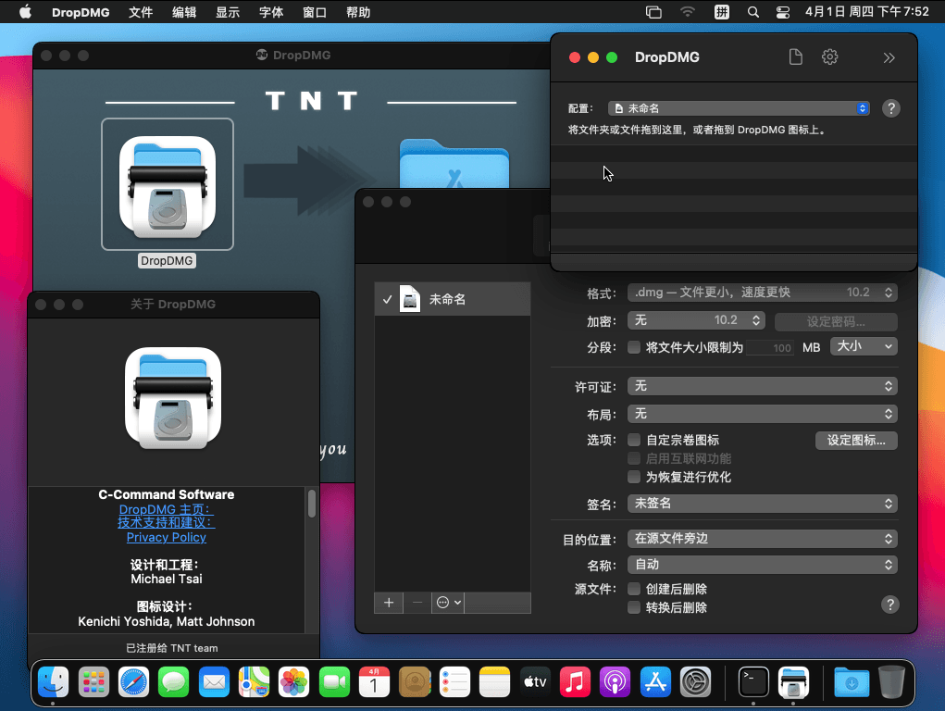
Task: Toggle 为恢复进行优化 checkbox
Action: click(633, 477)
